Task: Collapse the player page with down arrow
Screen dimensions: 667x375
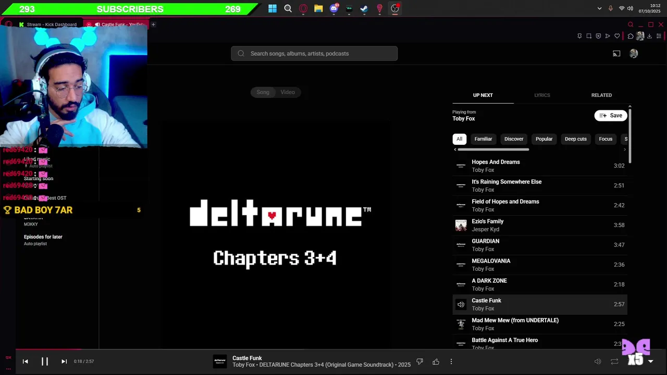Action: 650,361
